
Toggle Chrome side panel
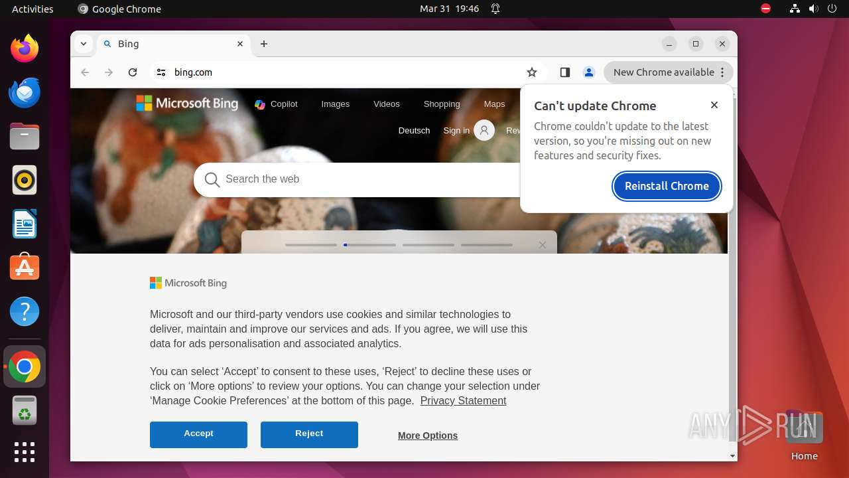coord(565,72)
